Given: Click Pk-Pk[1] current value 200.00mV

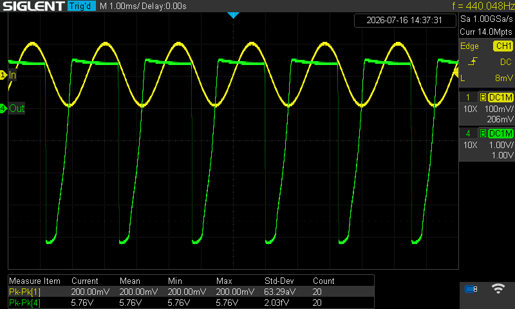Looking at the screenshot, I should (x=90, y=292).
